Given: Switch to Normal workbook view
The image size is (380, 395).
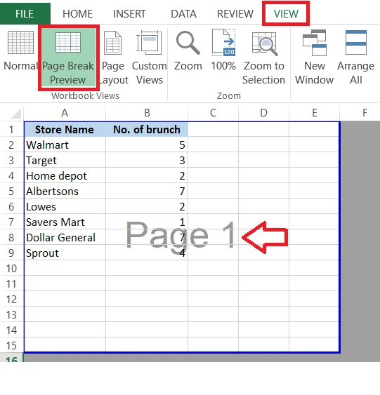Looking at the screenshot, I should pos(20,51).
